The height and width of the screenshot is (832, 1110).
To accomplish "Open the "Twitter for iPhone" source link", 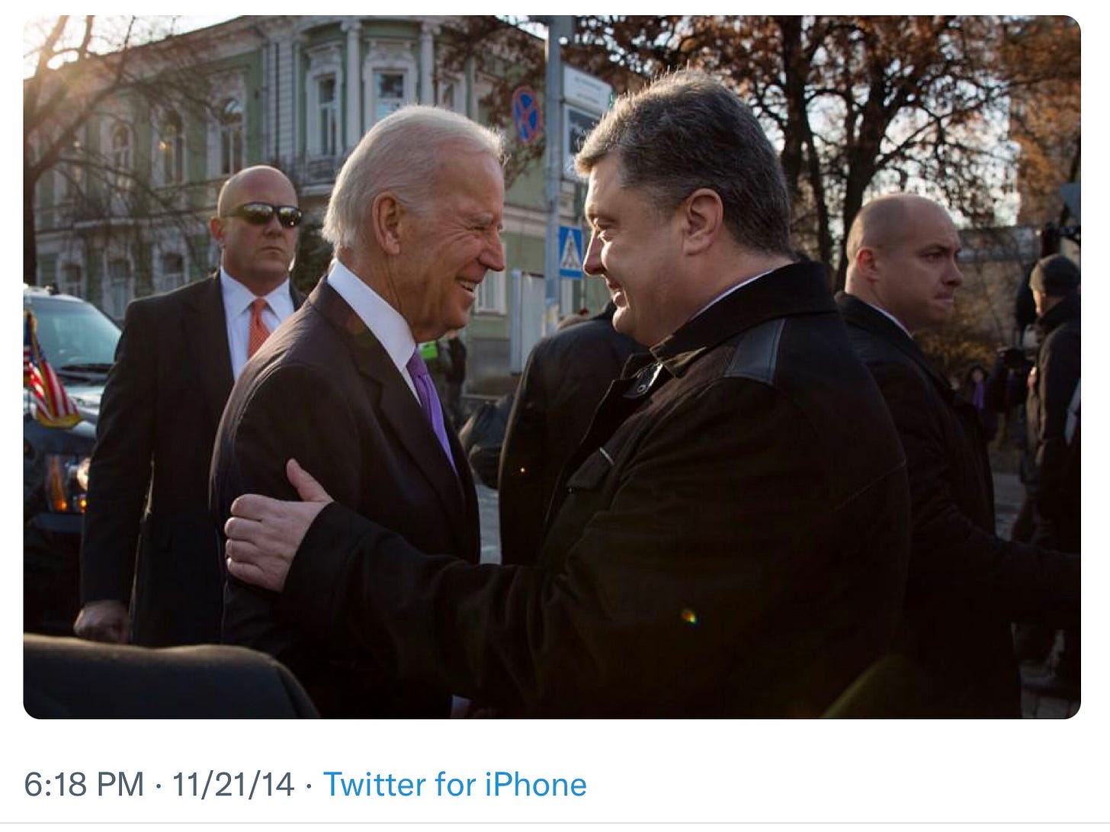I will [x=455, y=784].
